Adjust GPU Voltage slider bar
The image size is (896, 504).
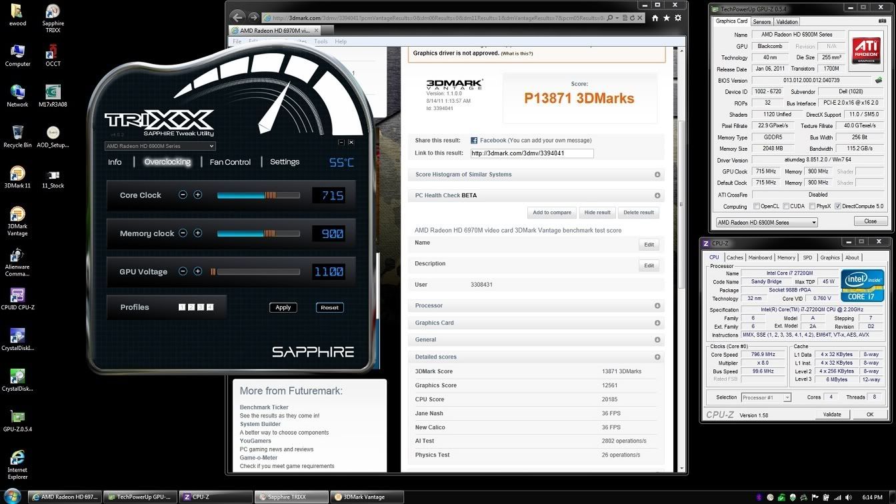pyautogui.click(x=255, y=272)
